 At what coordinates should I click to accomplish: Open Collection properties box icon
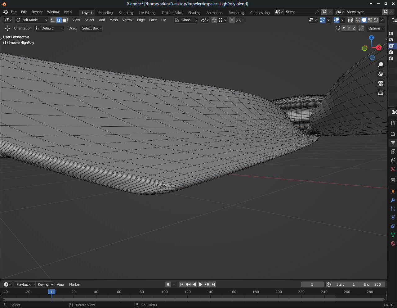click(x=393, y=180)
